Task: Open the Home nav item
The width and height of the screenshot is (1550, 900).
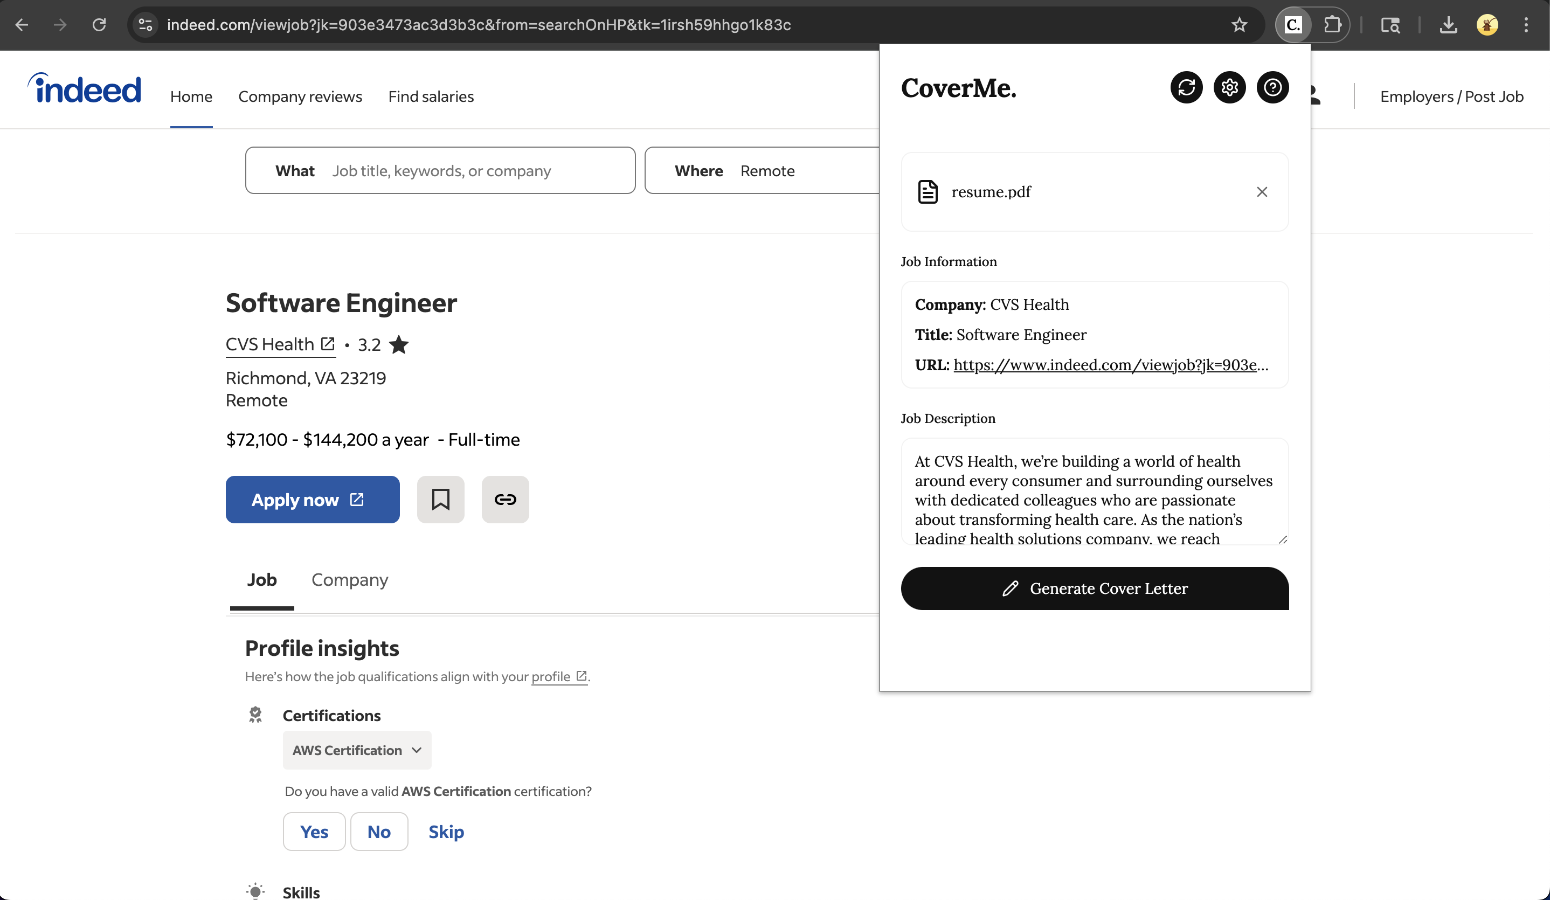Action: [191, 96]
